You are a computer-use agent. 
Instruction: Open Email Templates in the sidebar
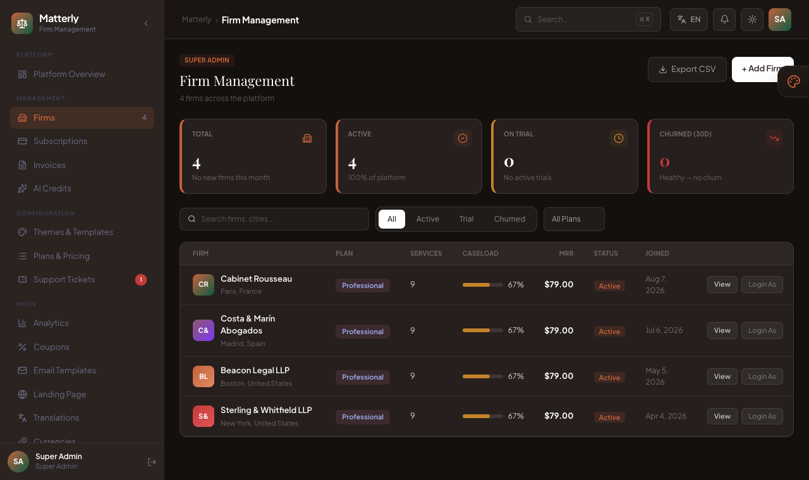coord(82,371)
